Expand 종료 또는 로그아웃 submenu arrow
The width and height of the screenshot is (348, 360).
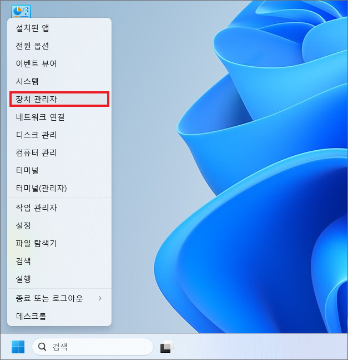tap(100, 298)
